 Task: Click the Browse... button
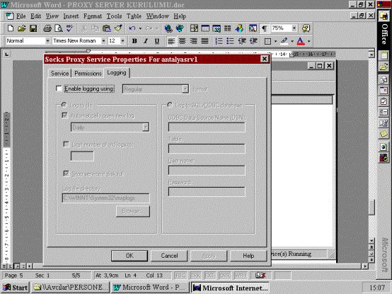133,211
